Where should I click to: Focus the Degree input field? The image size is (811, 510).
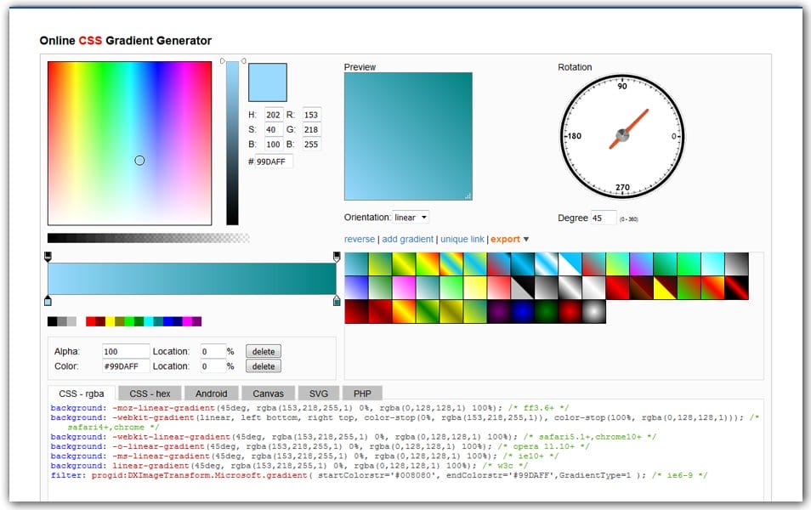pyautogui.click(x=603, y=218)
